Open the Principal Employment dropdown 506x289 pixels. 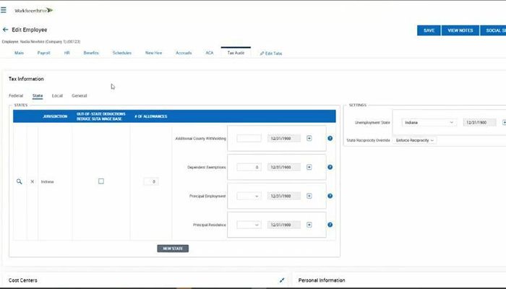(x=249, y=196)
